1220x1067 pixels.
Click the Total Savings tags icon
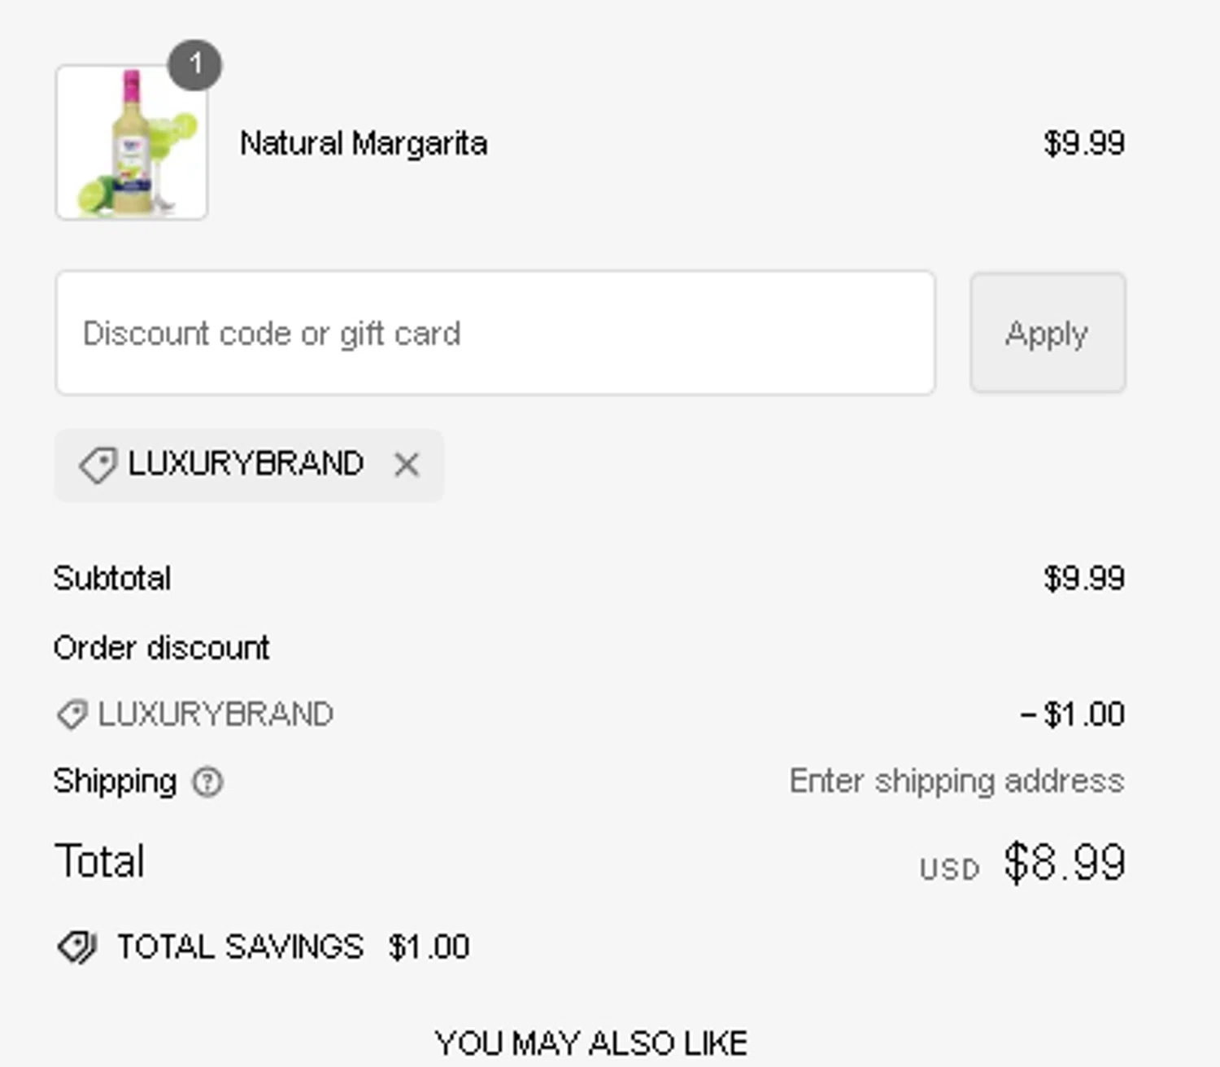coord(77,947)
